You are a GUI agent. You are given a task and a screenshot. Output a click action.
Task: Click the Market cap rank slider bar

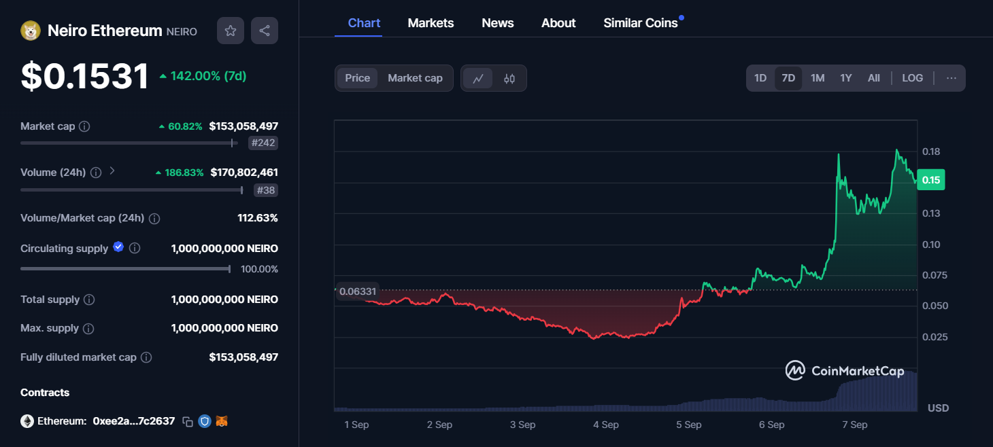click(x=129, y=143)
